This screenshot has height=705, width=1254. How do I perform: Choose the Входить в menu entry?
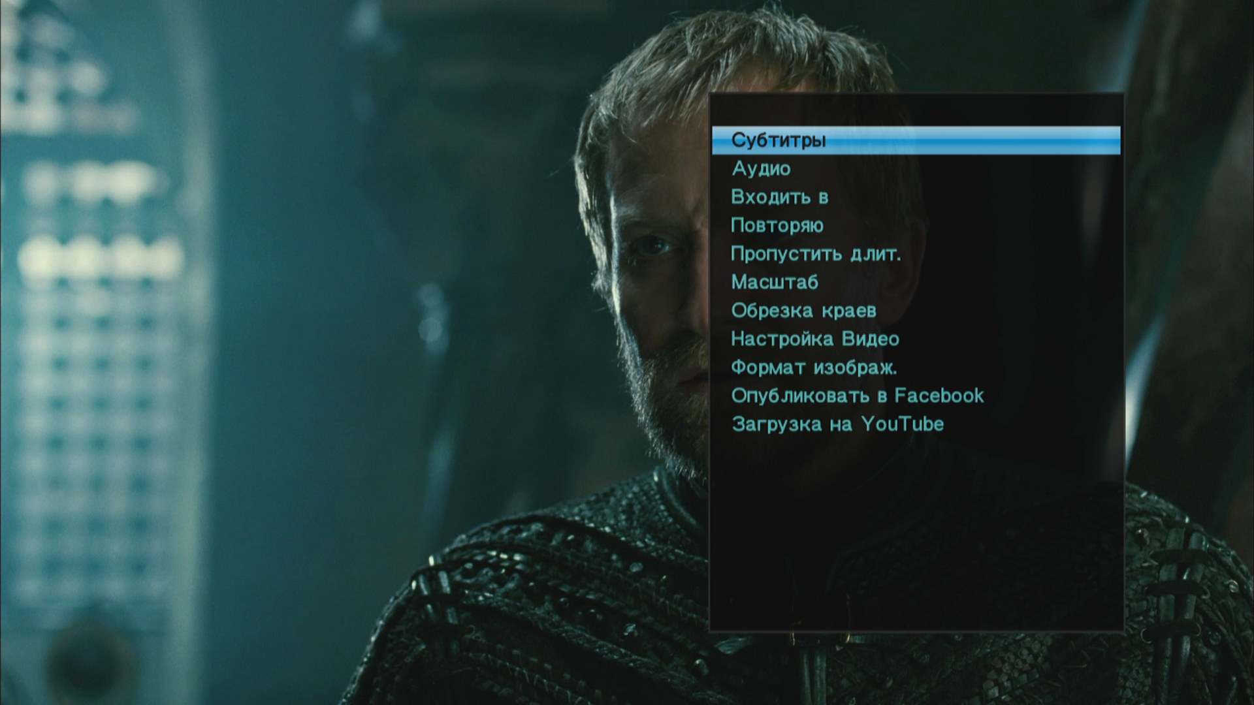point(779,197)
